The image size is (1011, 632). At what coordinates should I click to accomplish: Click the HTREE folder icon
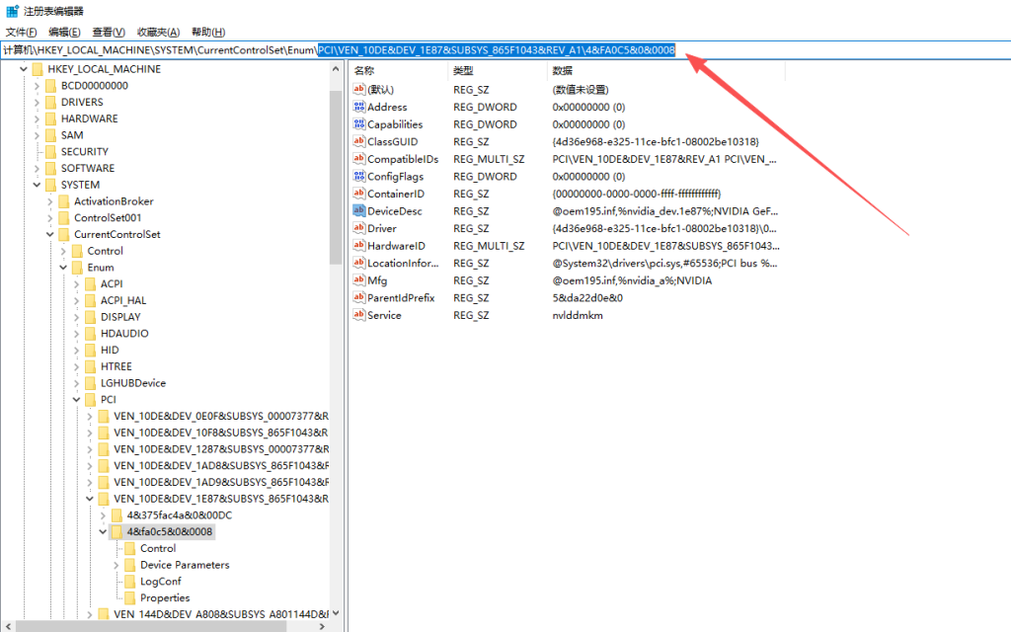tap(90, 366)
